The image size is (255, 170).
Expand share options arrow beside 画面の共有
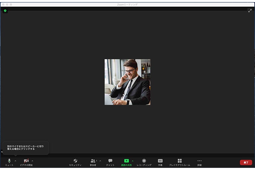coord(133,161)
